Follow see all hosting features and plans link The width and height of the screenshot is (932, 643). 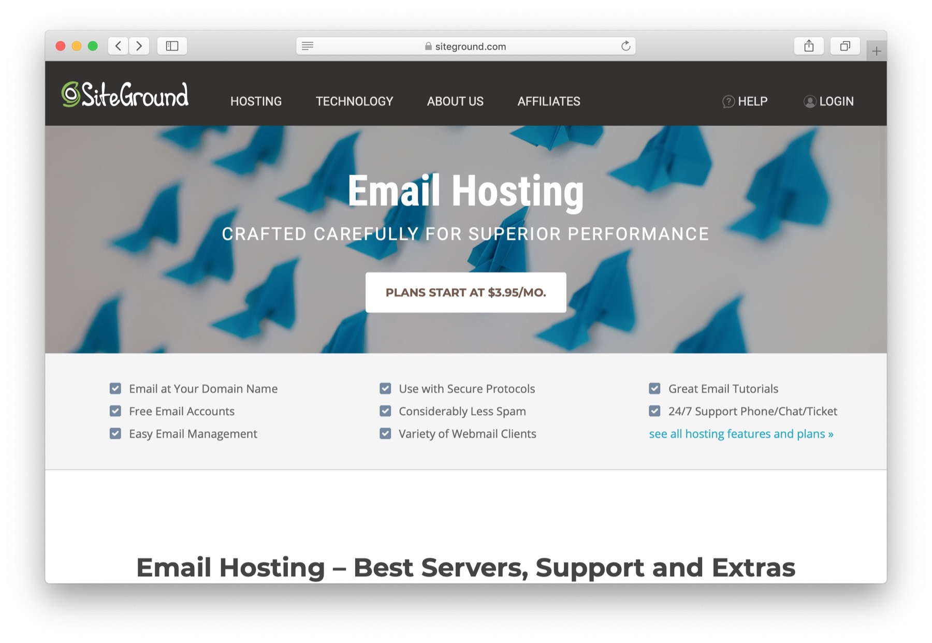(x=741, y=434)
